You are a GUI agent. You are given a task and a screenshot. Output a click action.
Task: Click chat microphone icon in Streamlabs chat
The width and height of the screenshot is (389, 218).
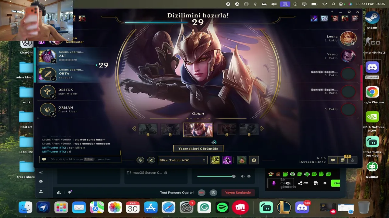[x=274, y=183]
